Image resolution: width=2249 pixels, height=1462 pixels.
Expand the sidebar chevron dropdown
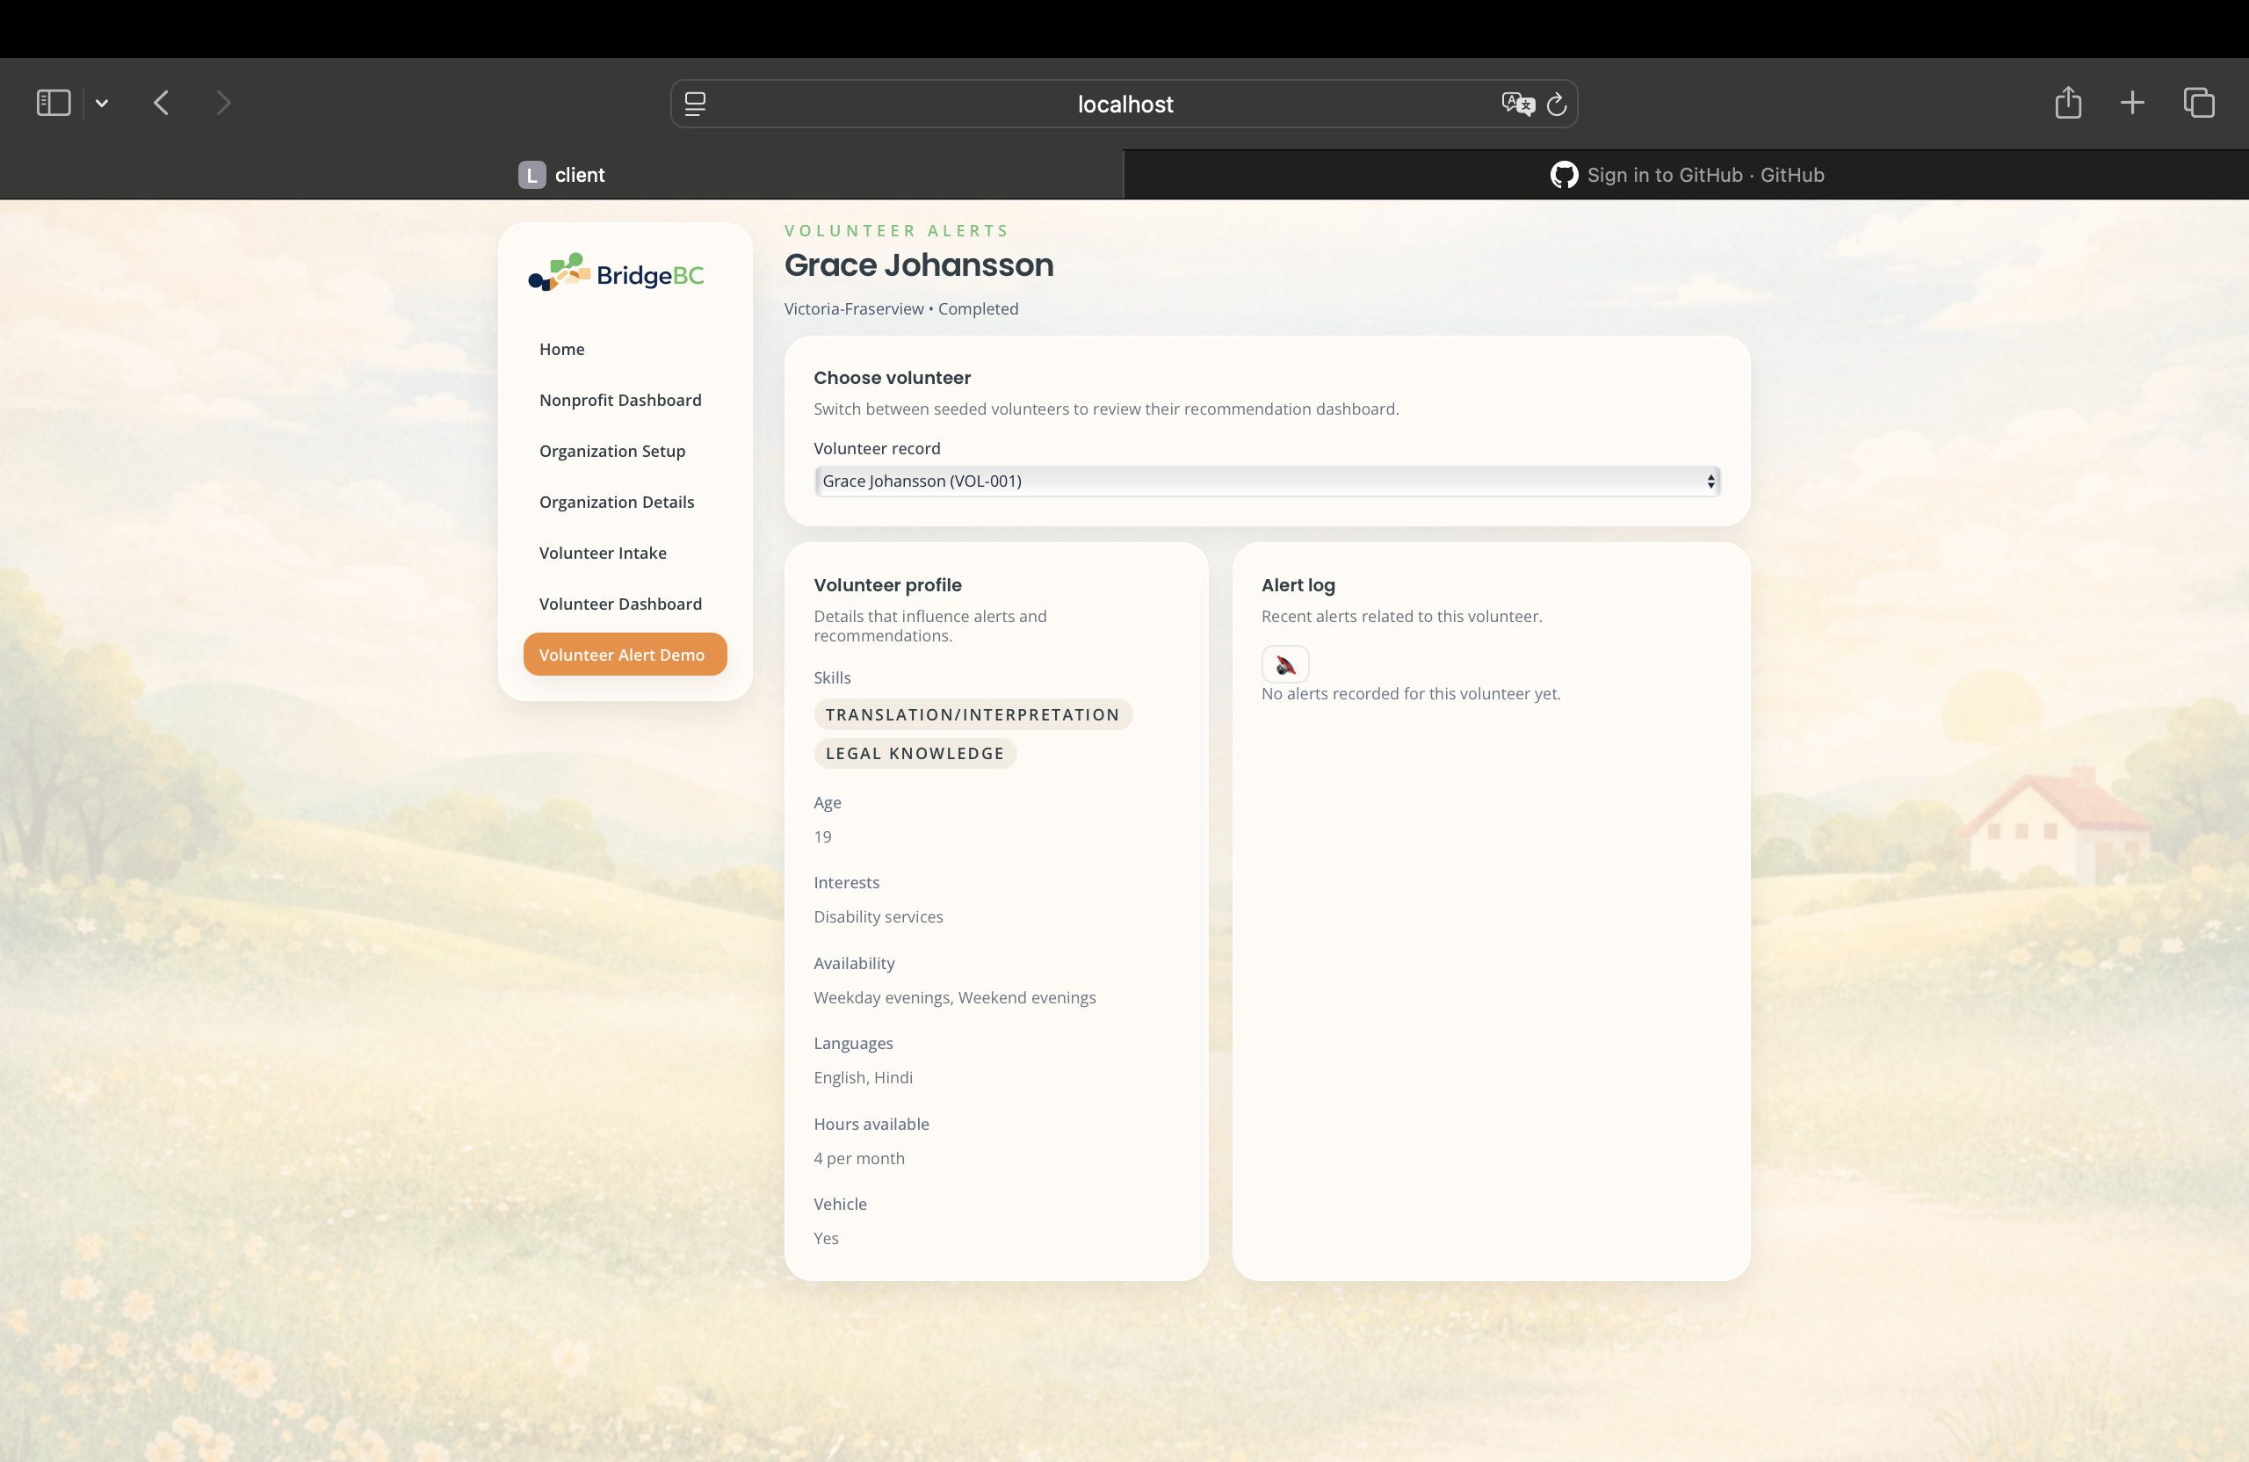[102, 104]
